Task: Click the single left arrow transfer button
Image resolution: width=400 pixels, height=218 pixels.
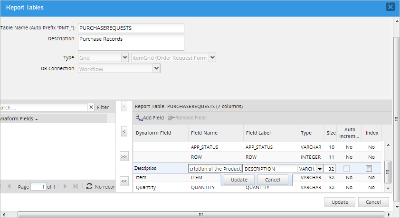Action: pos(124,131)
